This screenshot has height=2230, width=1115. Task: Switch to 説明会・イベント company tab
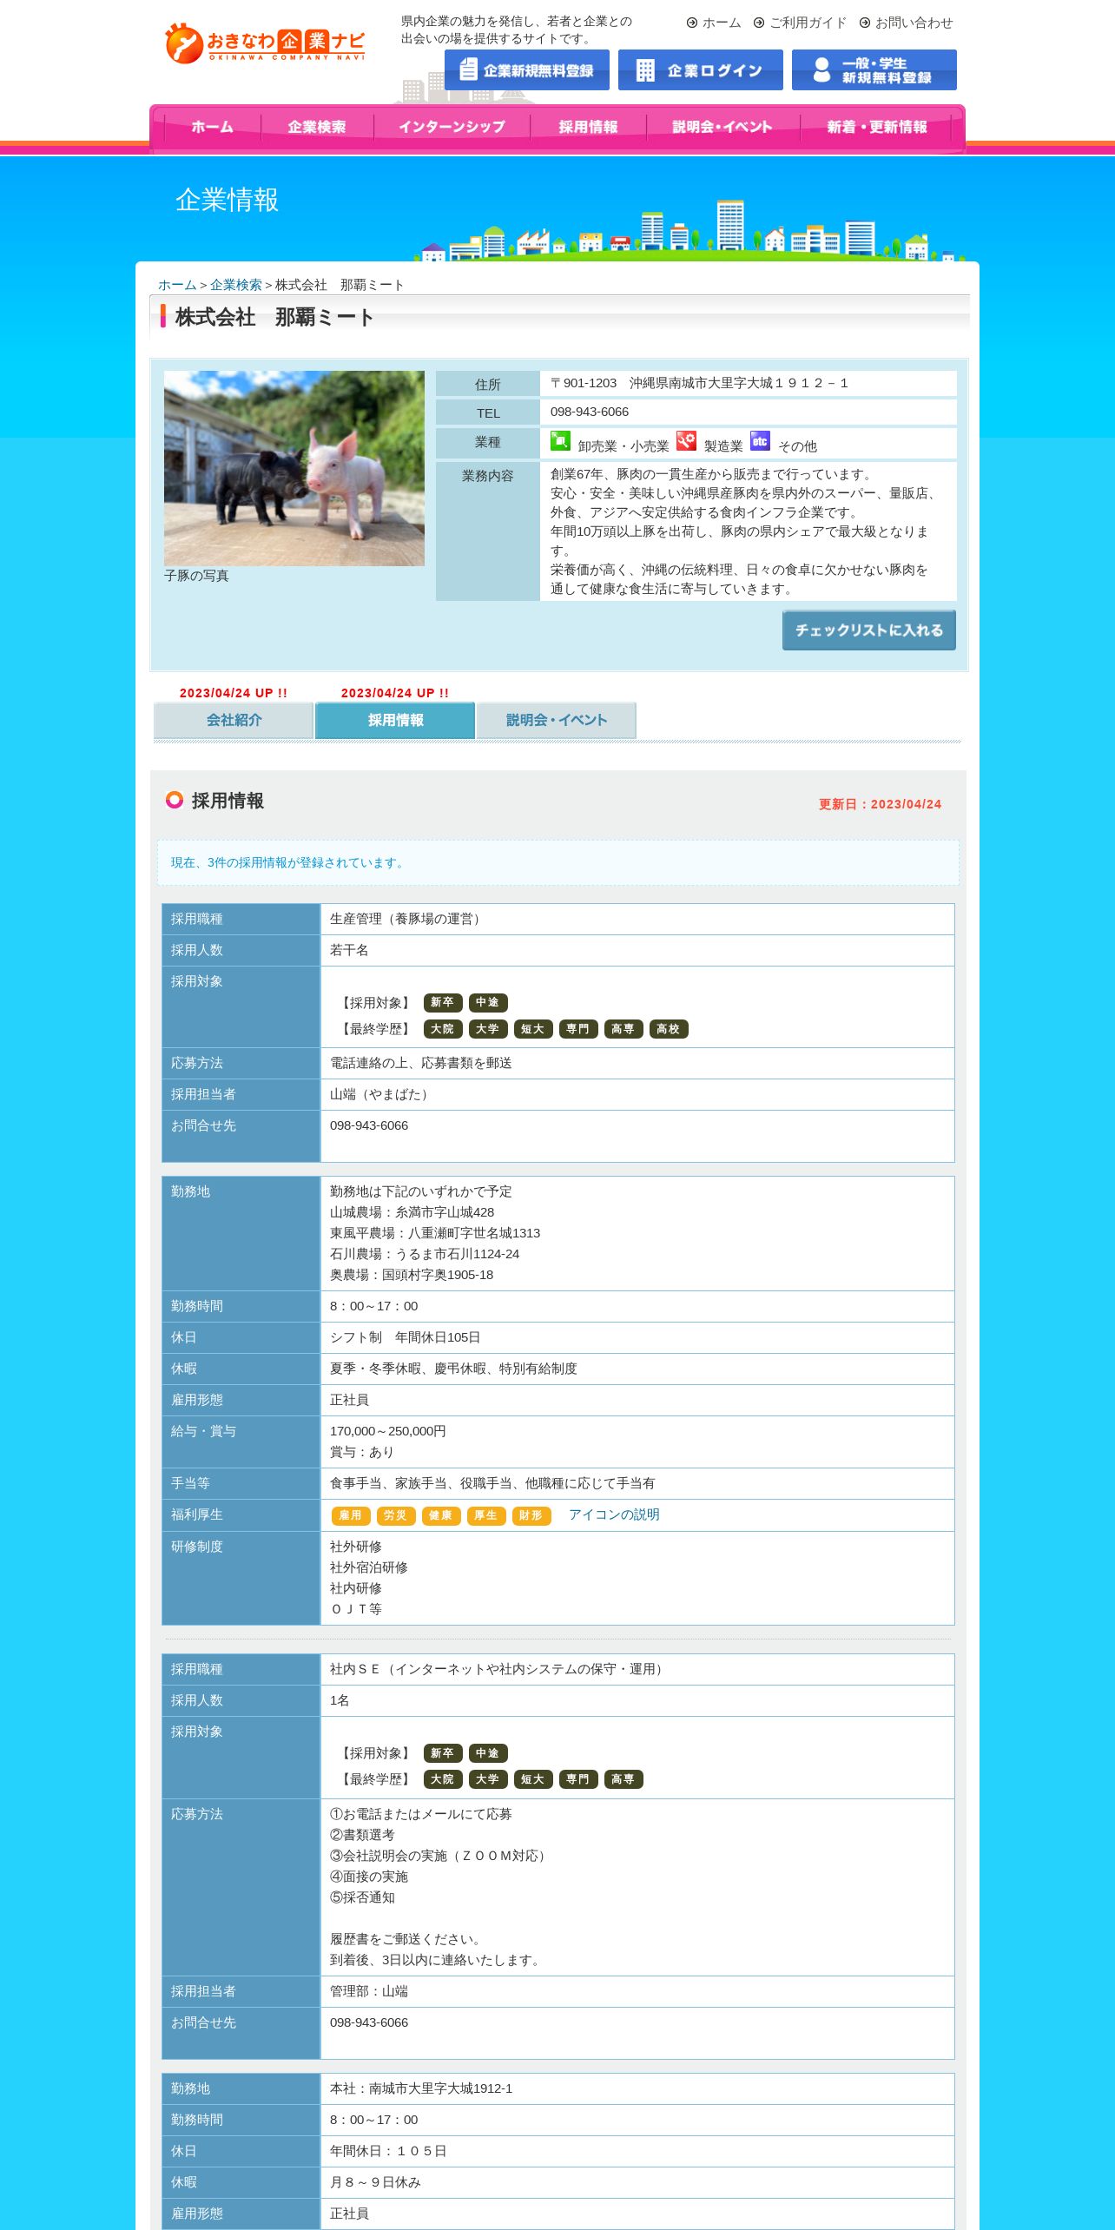point(557,720)
